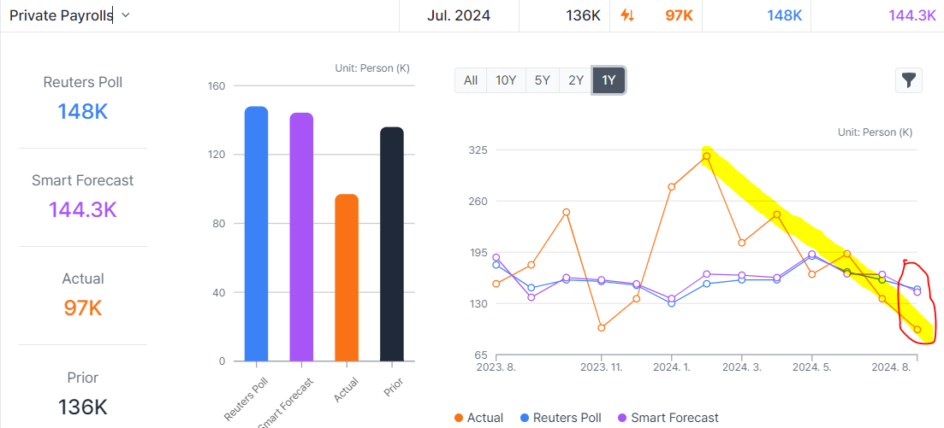
Task: Click the Jul. 2024 date cell
Action: (458, 15)
